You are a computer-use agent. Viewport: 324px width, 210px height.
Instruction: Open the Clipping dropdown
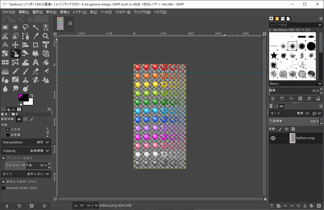26,151
